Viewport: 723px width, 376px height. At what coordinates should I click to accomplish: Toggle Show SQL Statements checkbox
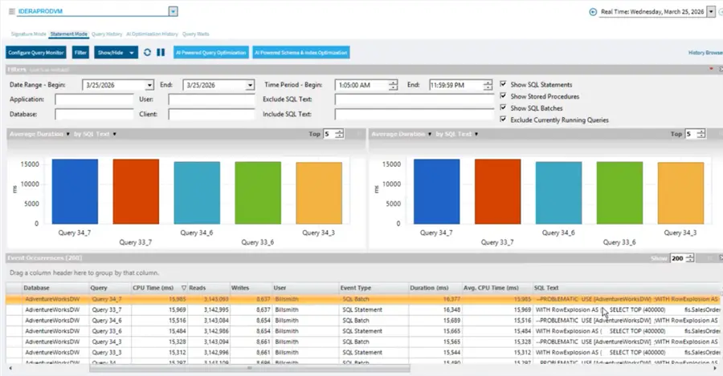(x=503, y=84)
